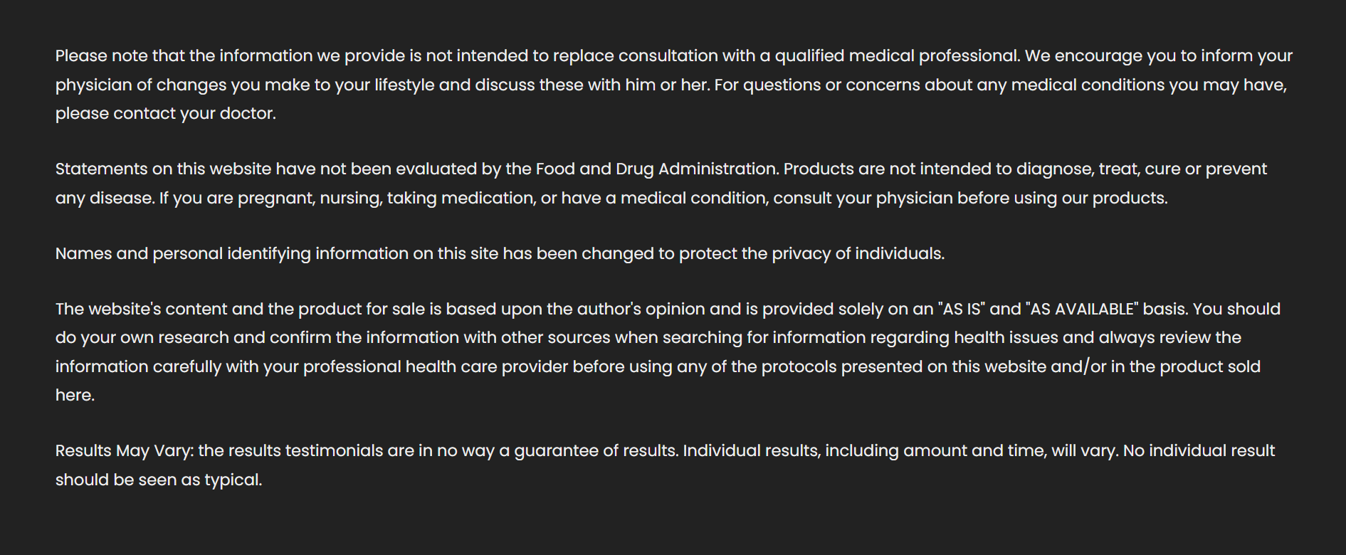Click the words "guarantee of results"

tap(596, 451)
